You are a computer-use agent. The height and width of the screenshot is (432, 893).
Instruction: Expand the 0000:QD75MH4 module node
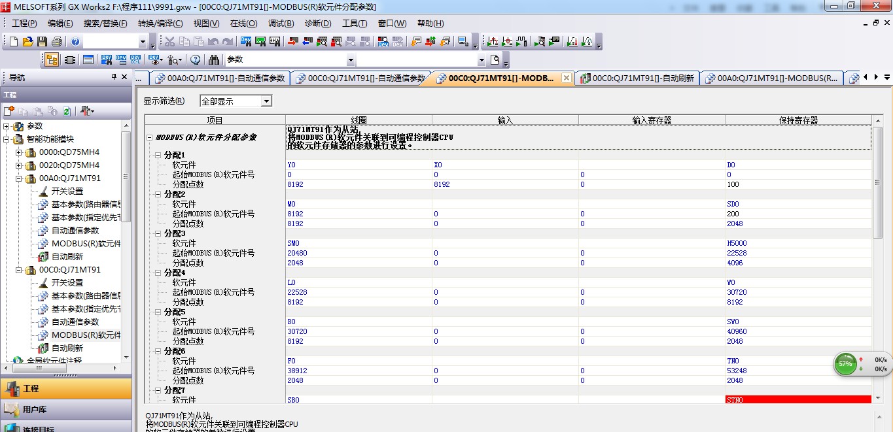coord(18,152)
